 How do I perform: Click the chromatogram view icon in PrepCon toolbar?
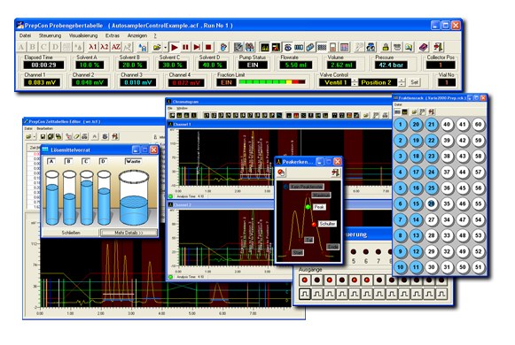(x=265, y=47)
